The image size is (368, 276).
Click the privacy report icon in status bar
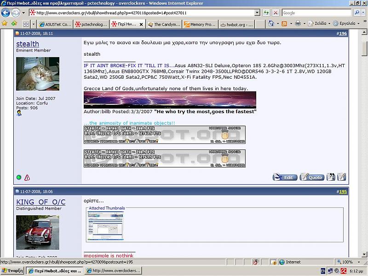[x=256, y=262]
